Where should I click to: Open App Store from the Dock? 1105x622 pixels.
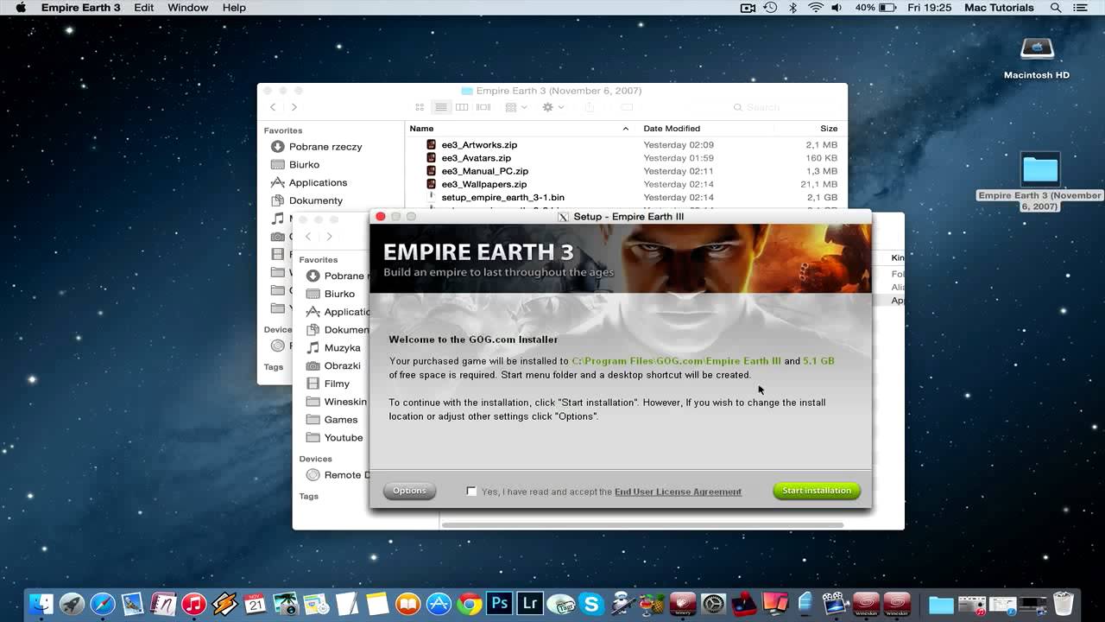point(439,603)
